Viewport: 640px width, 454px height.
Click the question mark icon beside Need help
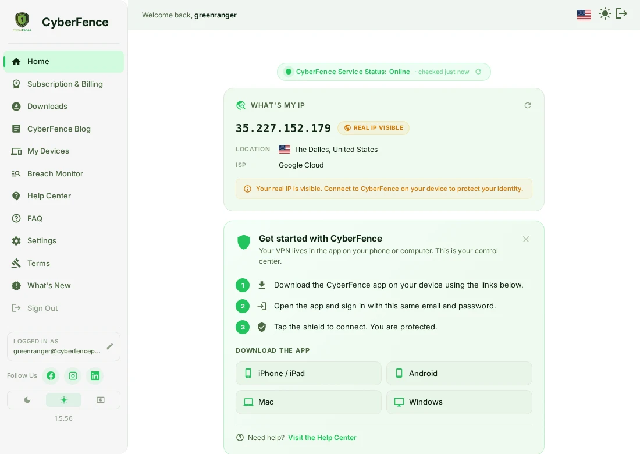240,438
